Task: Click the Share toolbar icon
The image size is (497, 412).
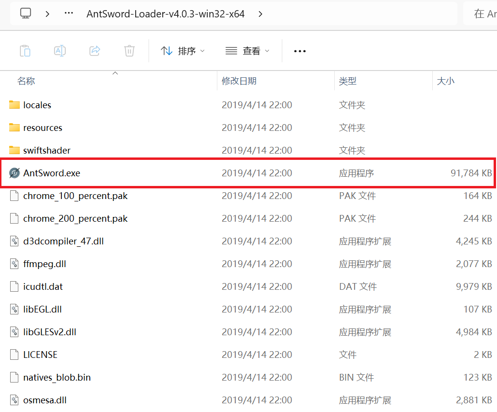Action: pos(95,51)
